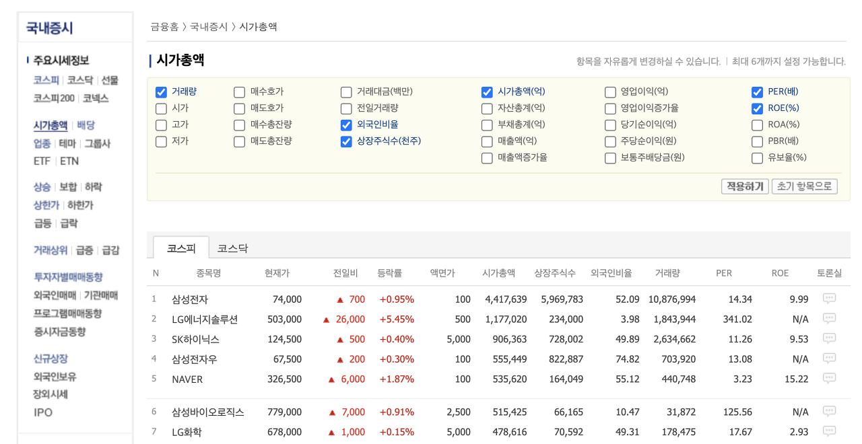Image resolution: width=862 pixels, height=444 pixels.
Task: Open ETF sidebar link
Action: [x=42, y=161]
